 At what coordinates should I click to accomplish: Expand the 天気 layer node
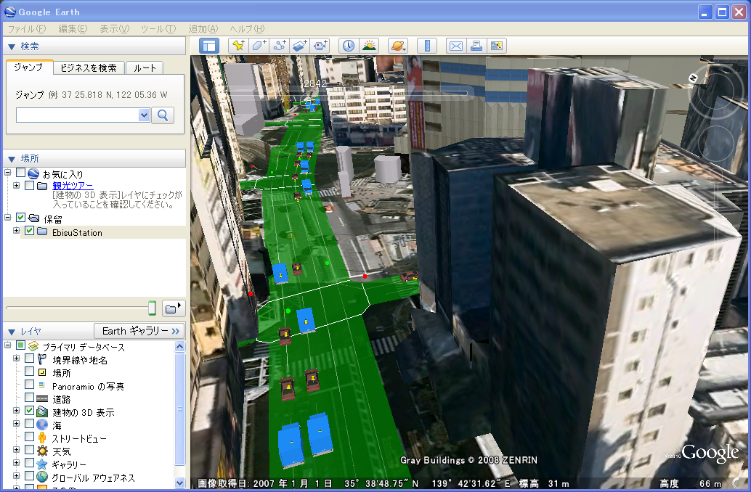pyautogui.click(x=16, y=450)
